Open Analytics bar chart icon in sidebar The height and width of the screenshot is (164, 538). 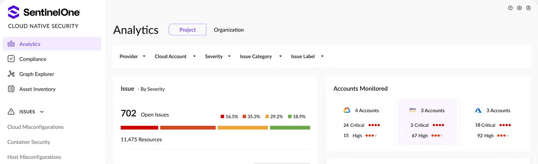click(x=11, y=44)
